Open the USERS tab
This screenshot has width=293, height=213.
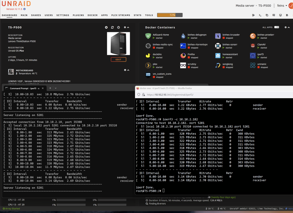point(49,15)
